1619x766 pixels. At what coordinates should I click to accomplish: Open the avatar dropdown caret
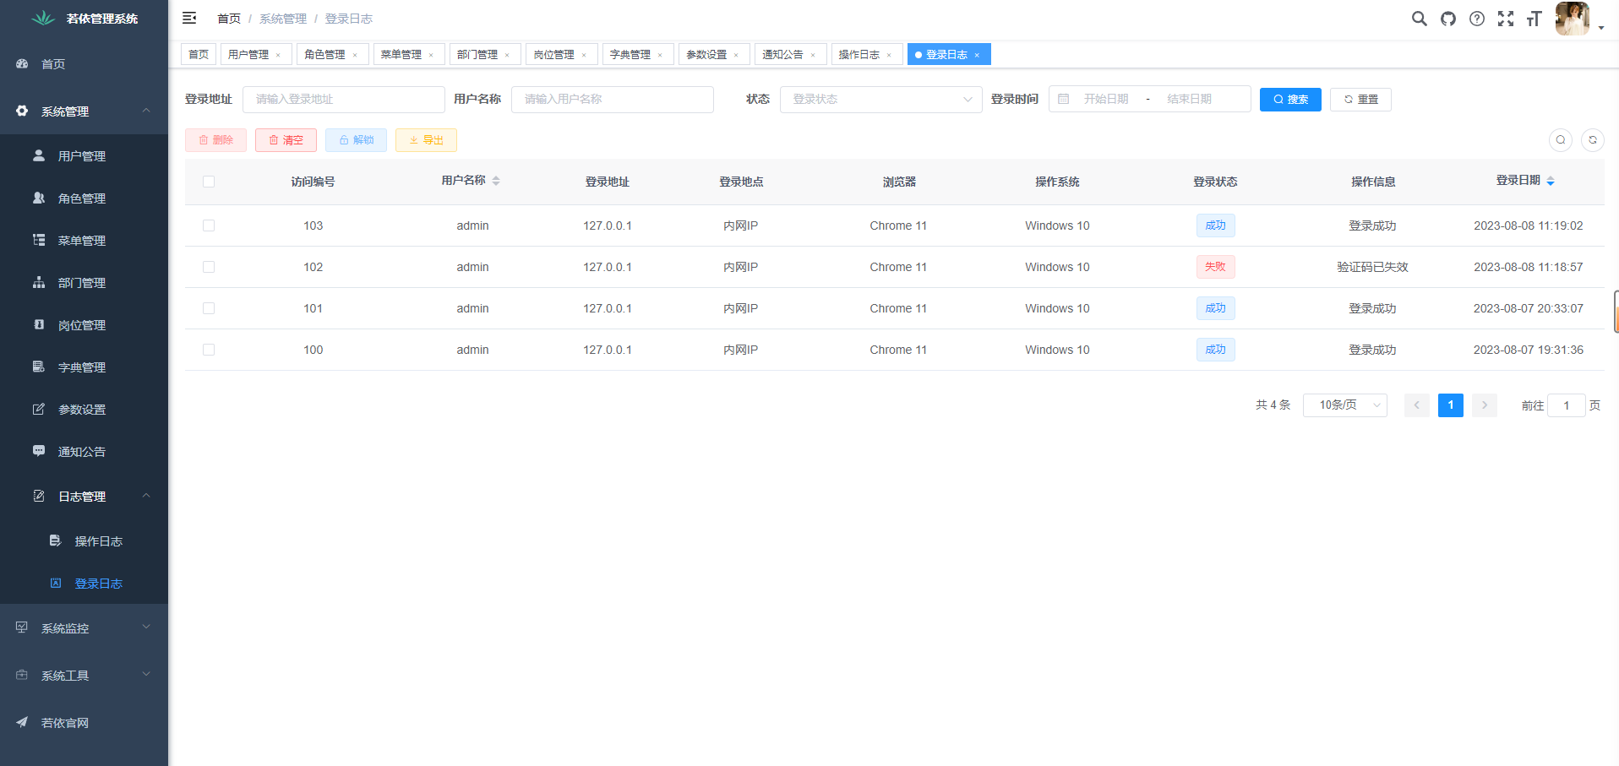coord(1601,28)
